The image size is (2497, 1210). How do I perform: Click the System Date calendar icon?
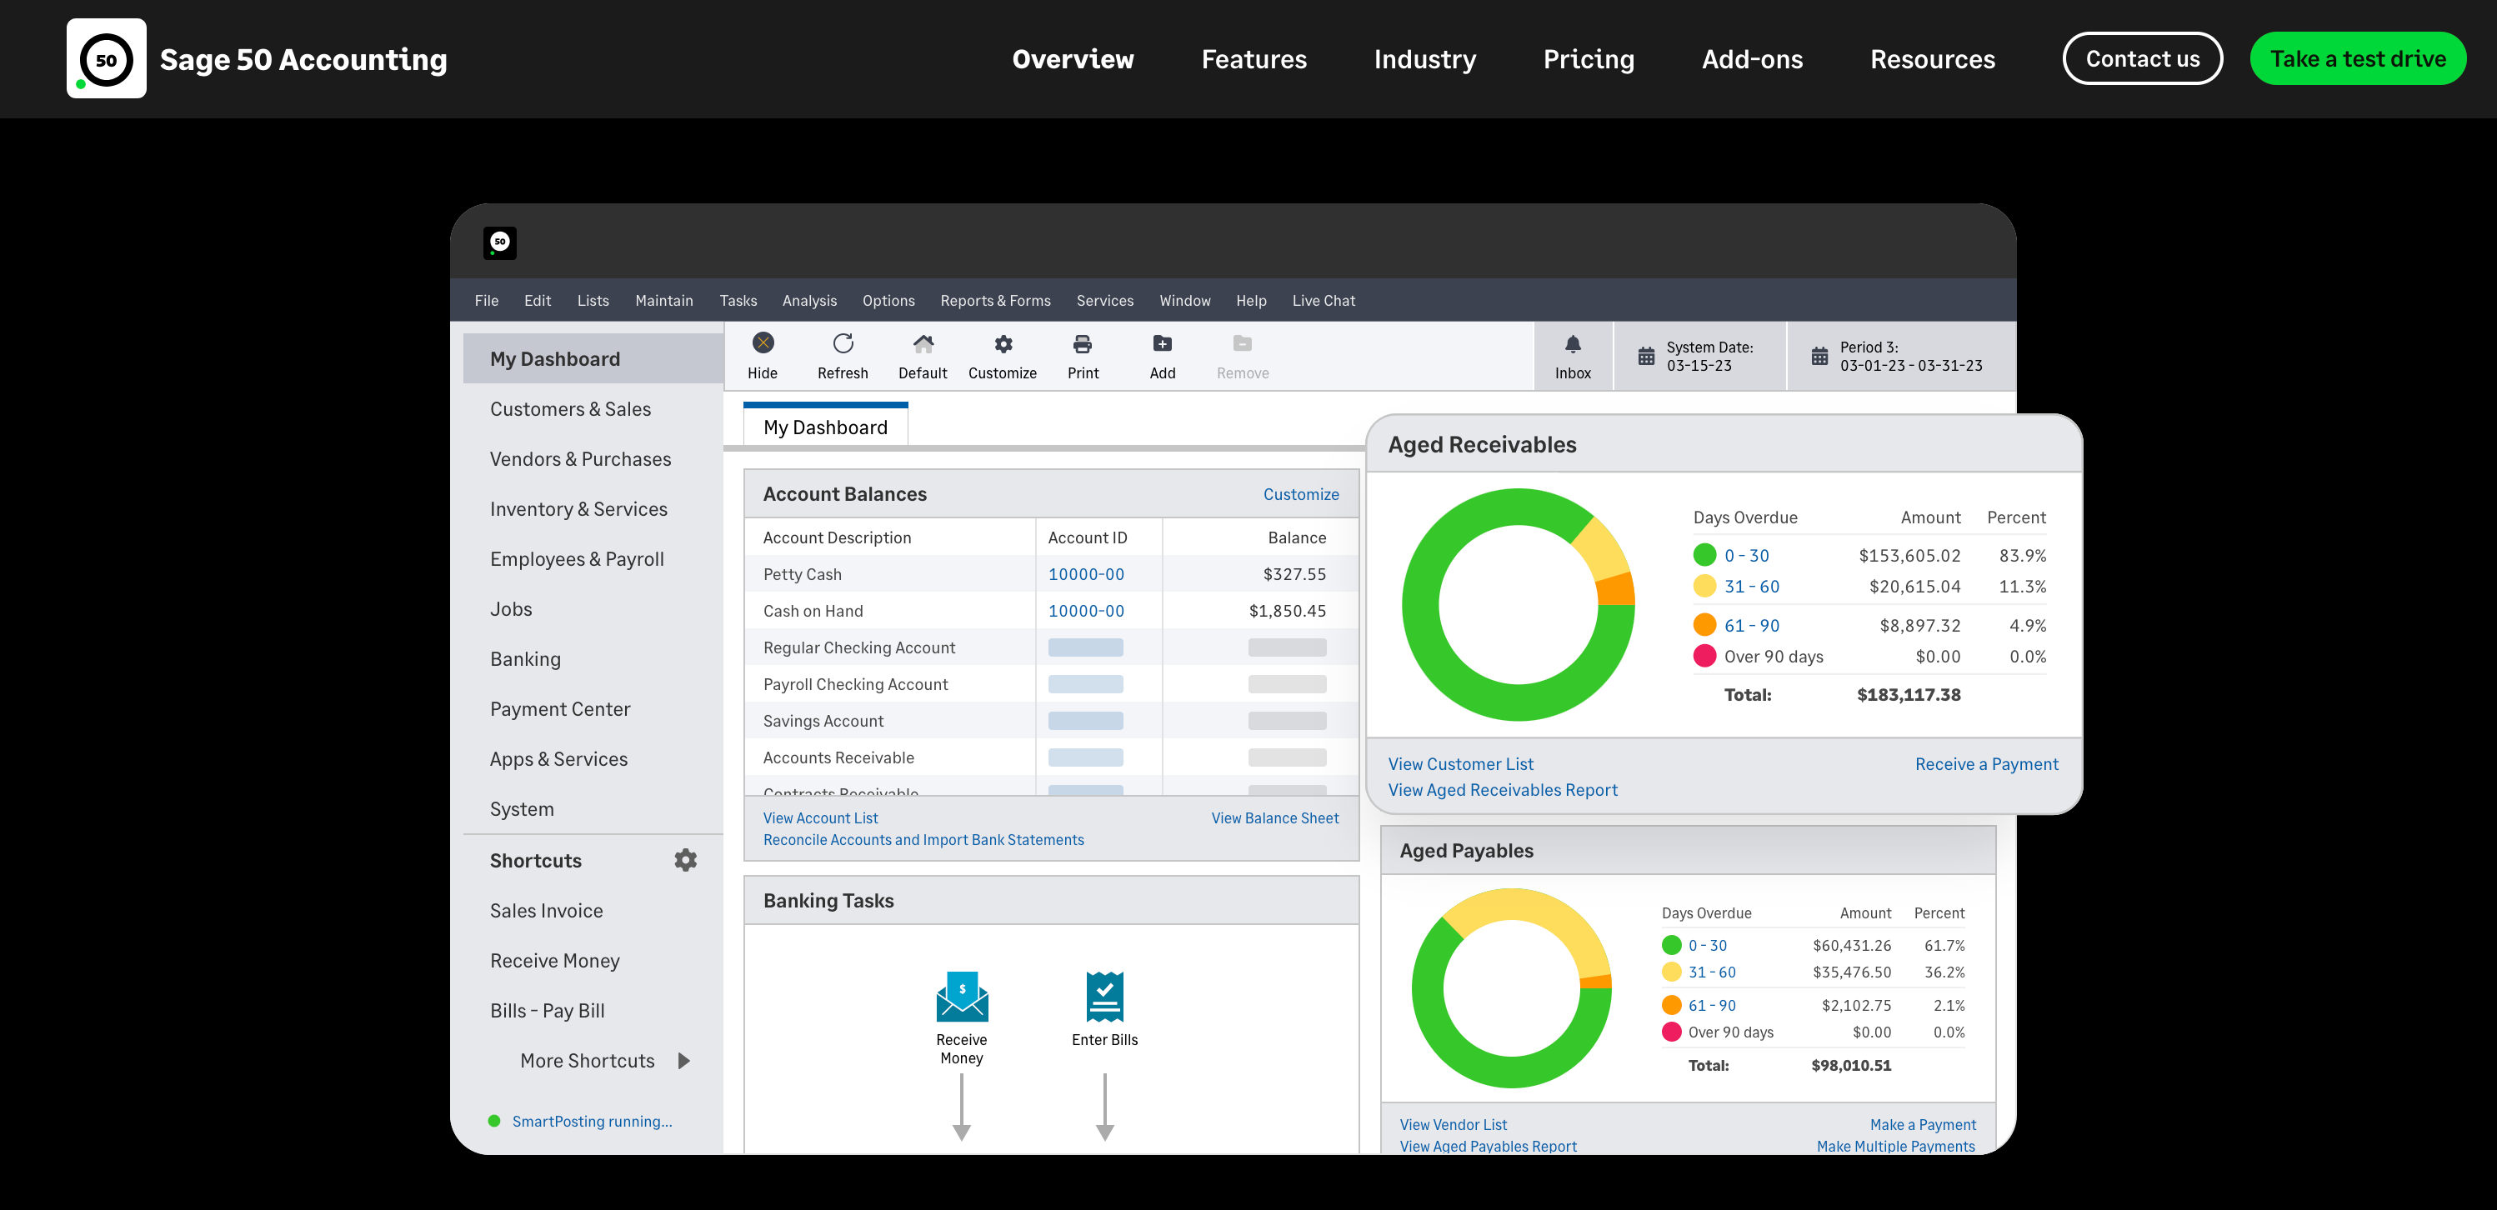1646,356
